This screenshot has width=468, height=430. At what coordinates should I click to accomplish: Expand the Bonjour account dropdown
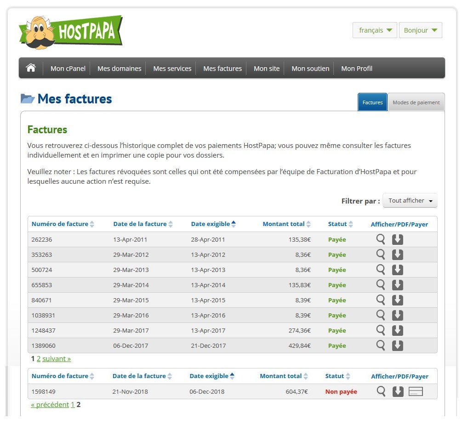pos(420,30)
